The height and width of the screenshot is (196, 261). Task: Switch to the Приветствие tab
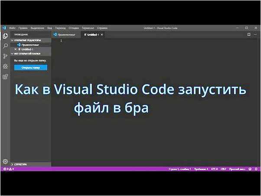click(66, 35)
